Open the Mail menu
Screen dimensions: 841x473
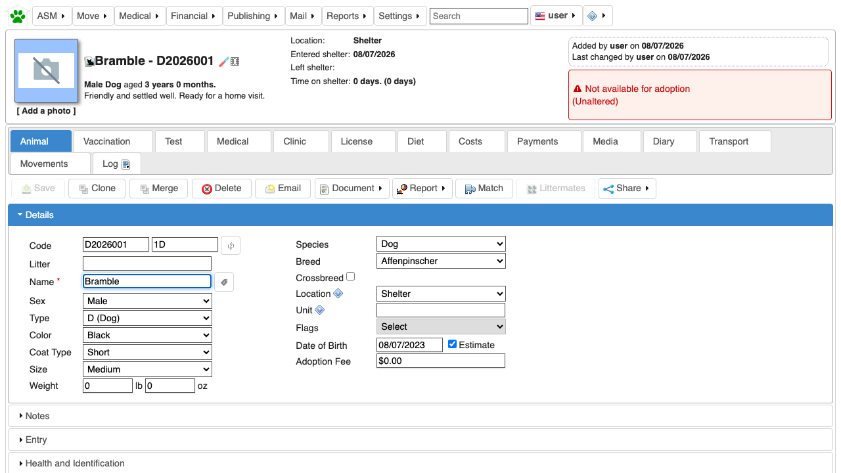303,16
